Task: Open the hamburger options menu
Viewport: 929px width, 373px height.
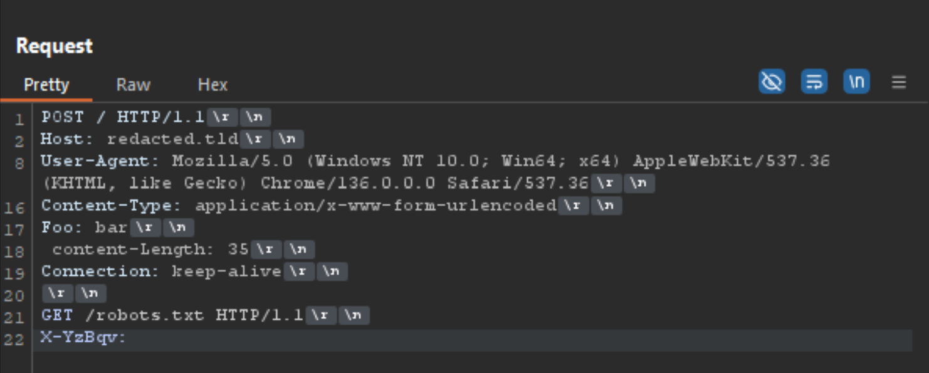Action: [x=899, y=82]
